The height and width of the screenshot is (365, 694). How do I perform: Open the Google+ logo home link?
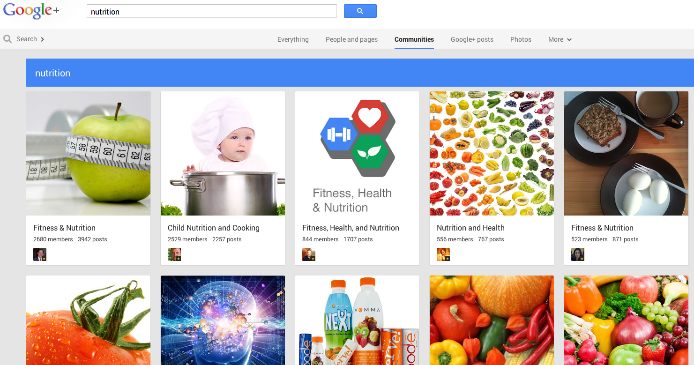31,11
